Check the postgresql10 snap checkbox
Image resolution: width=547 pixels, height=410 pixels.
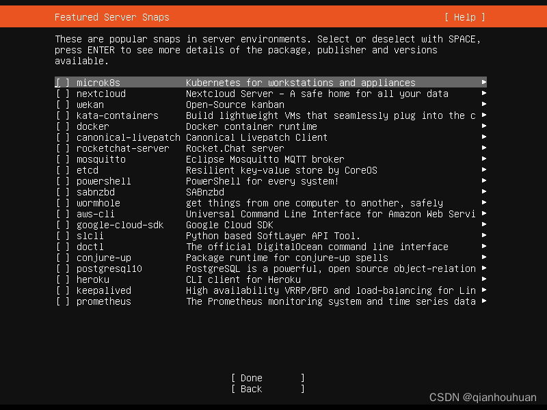[63, 269]
